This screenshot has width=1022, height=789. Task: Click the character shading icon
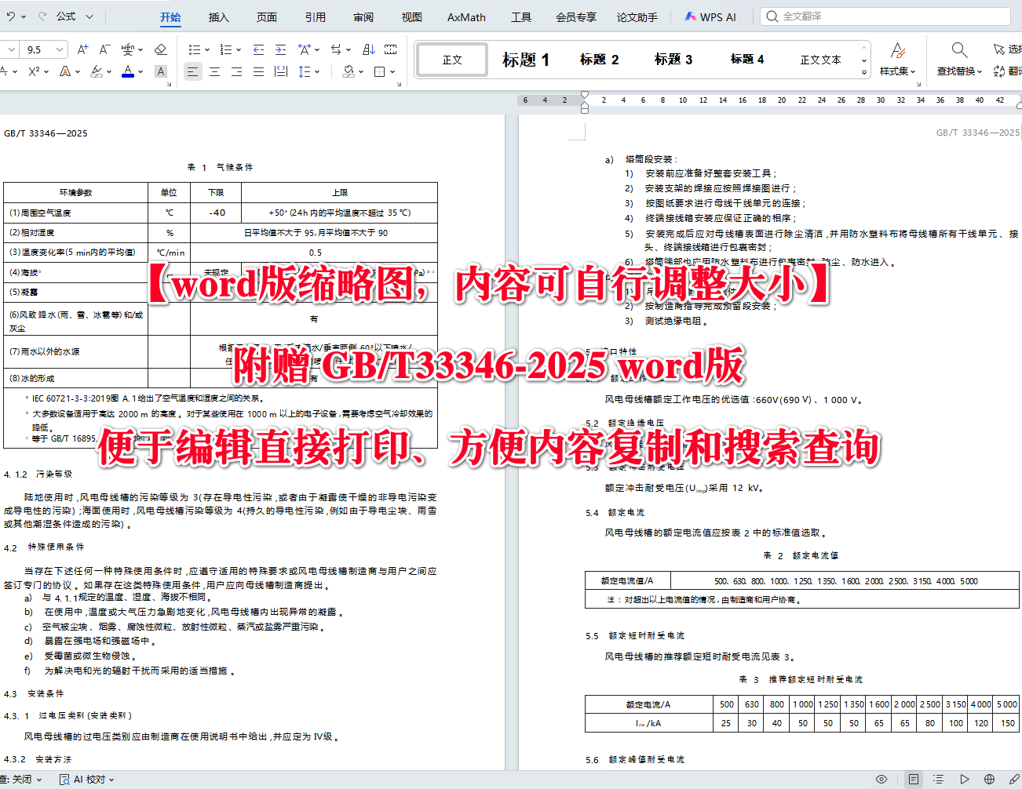click(x=160, y=70)
